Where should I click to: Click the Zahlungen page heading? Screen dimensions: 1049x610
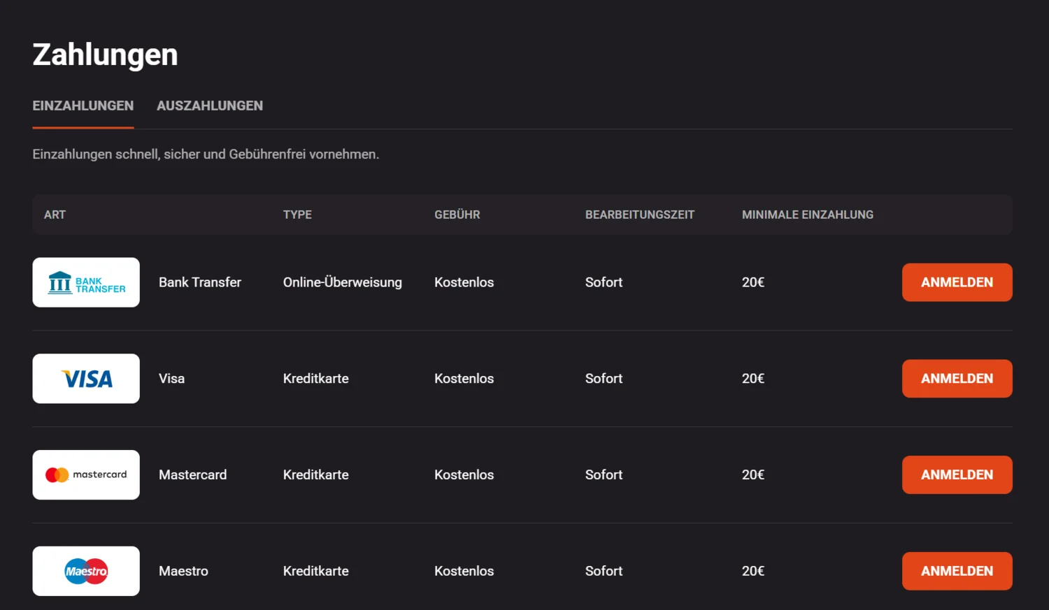tap(105, 55)
